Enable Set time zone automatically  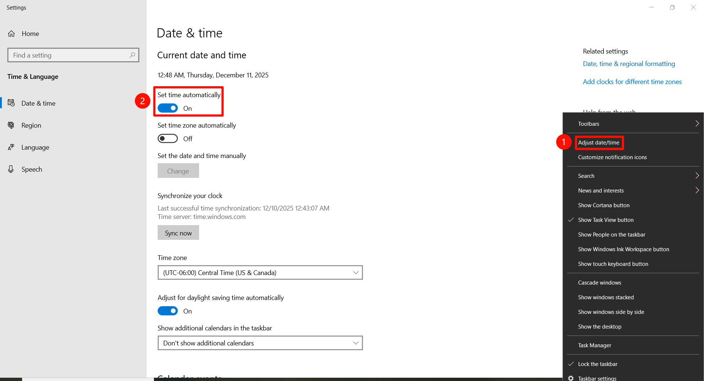168,138
